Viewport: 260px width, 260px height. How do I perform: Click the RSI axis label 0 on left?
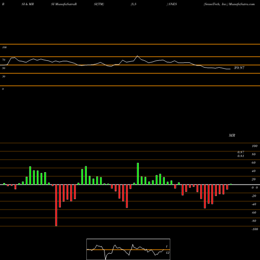[3, 89]
